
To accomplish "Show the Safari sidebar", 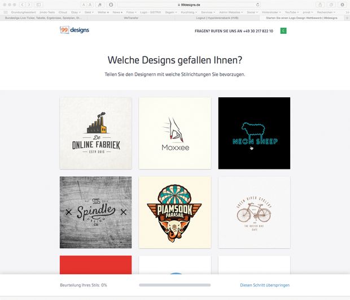I will 38,5.
